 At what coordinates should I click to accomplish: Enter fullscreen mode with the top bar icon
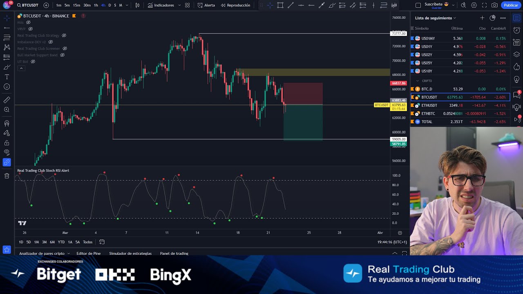coord(484,5)
